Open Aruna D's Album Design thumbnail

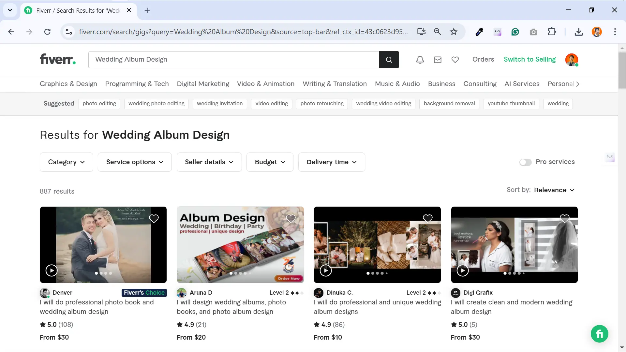[240, 245]
